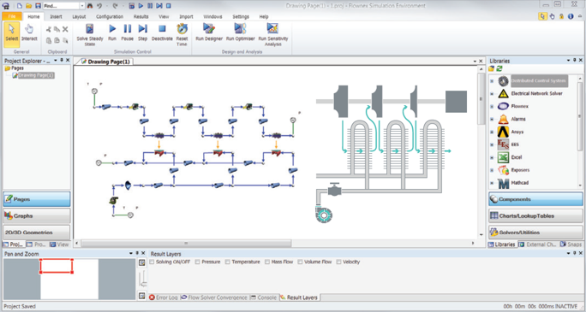Open Charts/LookupTables section
The height and width of the screenshot is (312, 586).
[535, 215]
